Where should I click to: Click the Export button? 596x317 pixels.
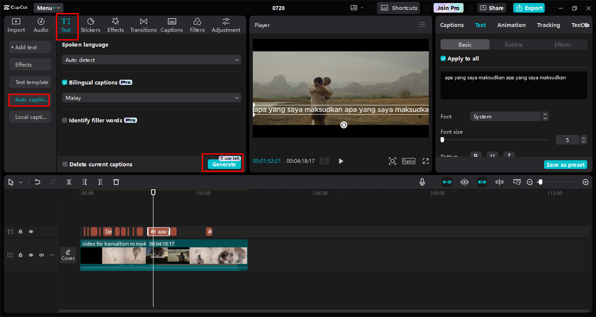coord(529,8)
